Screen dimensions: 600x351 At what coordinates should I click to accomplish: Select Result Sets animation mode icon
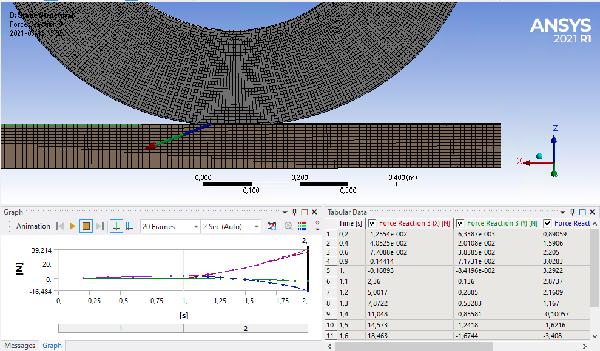[129, 226]
